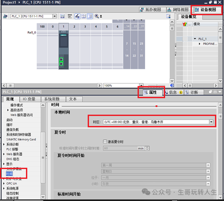Open the 100% zoom level dropdown
This screenshot has height=201, width=224.
pos(141,85)
